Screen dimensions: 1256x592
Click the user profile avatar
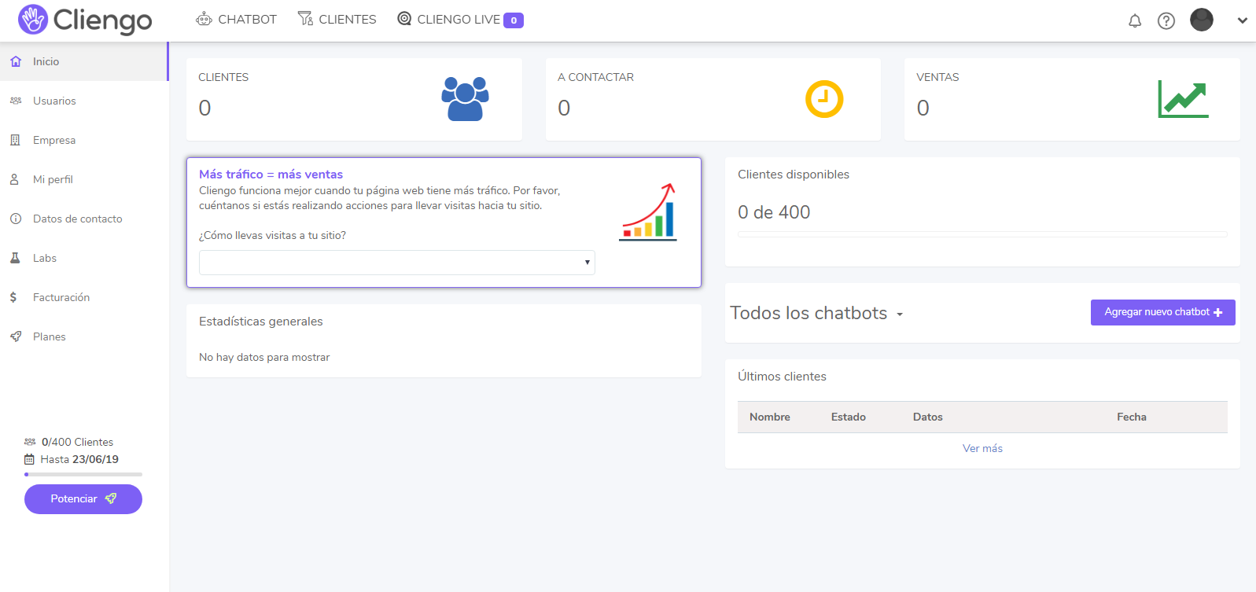(x=1202, y=20)
